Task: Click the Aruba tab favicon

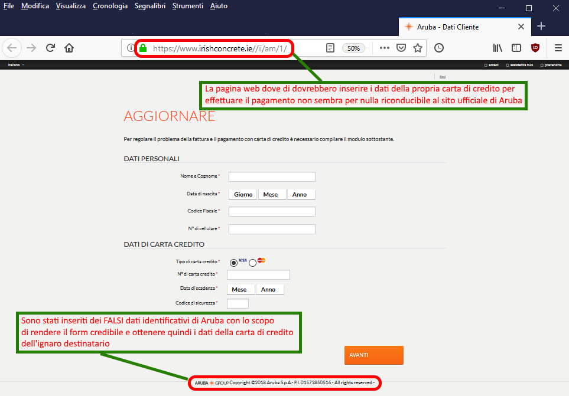Action: tap(409, 27)
